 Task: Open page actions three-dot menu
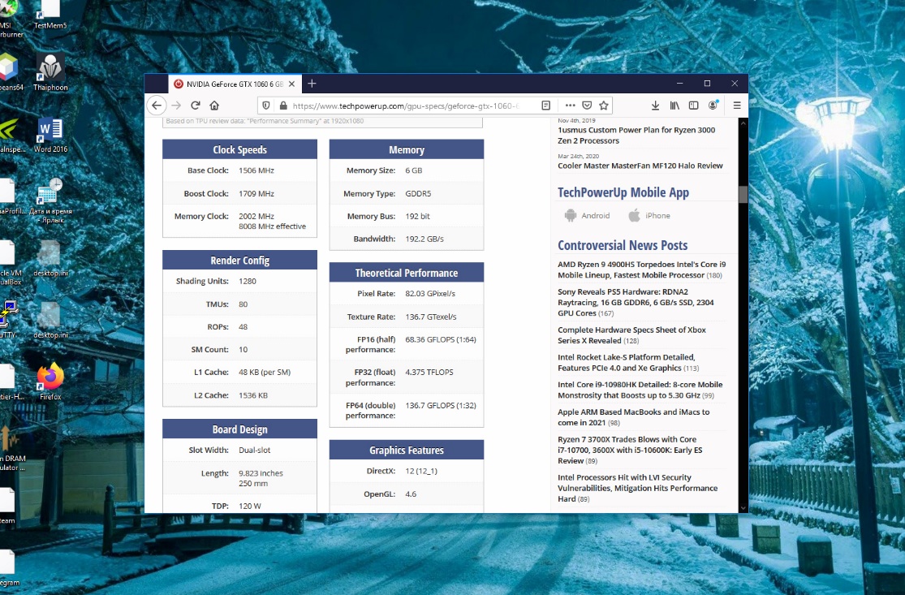pyautogui.click(x=570, y=106)
